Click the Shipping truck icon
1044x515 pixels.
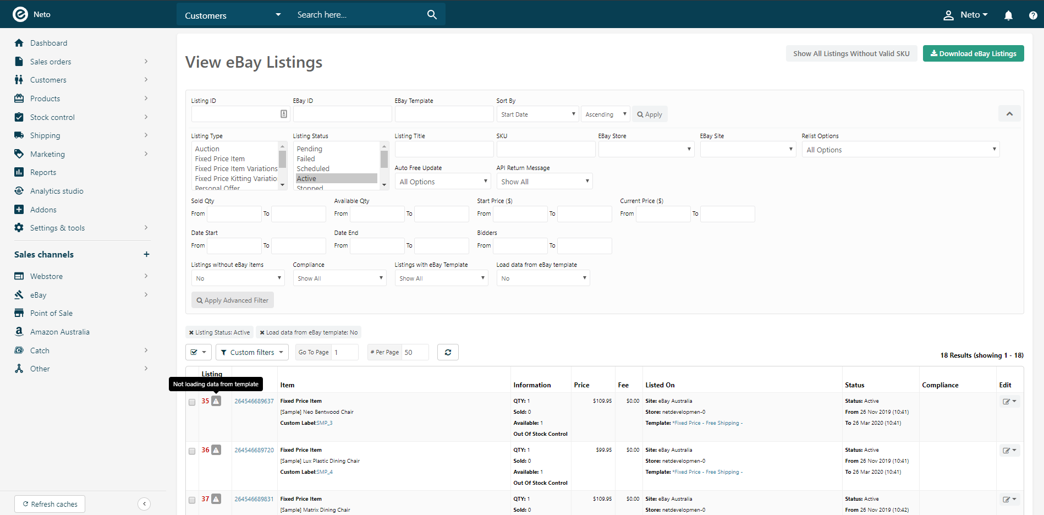click(19, 135)
